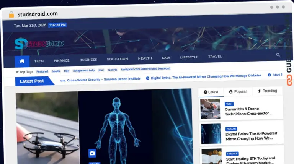Click the camera icon on featured image

click(x=92, y=153)
